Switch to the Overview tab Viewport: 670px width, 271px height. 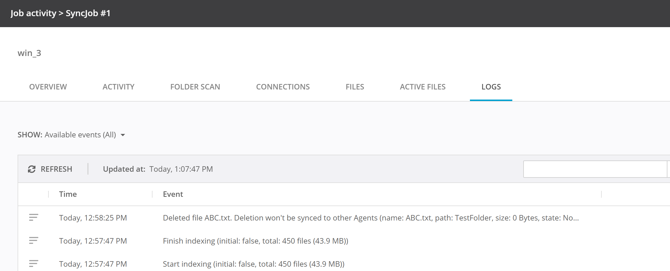pos(48,87)
